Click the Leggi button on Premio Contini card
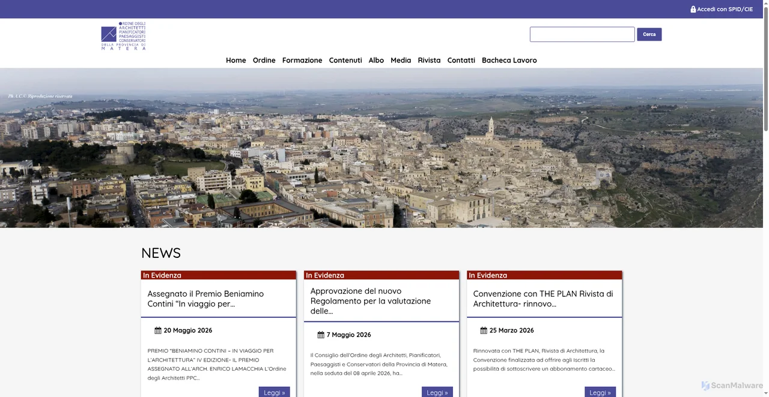This screenshot has width=769, height=397. point(274,392)
